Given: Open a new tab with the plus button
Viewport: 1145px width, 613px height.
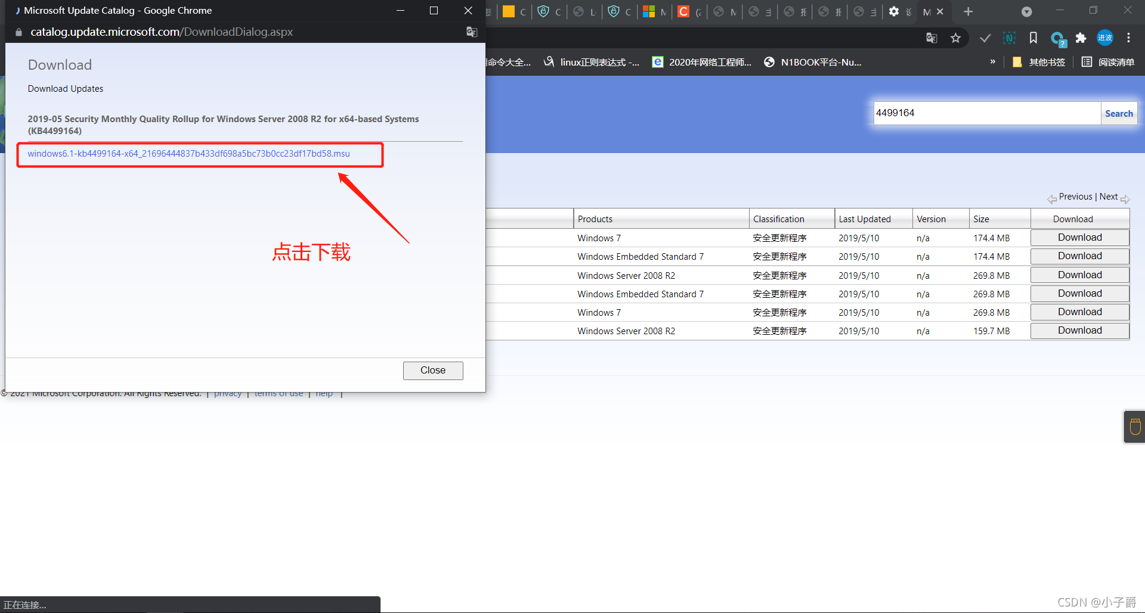Looking at the screenshot, I should pyautogui.click(x=968, y=11).
